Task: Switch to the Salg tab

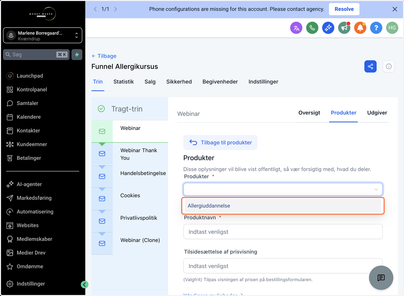Action: pos(150,82)
